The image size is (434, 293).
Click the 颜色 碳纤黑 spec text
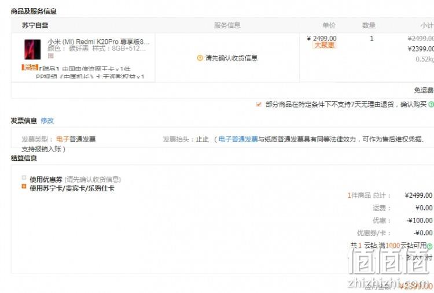tap(68, 49)
